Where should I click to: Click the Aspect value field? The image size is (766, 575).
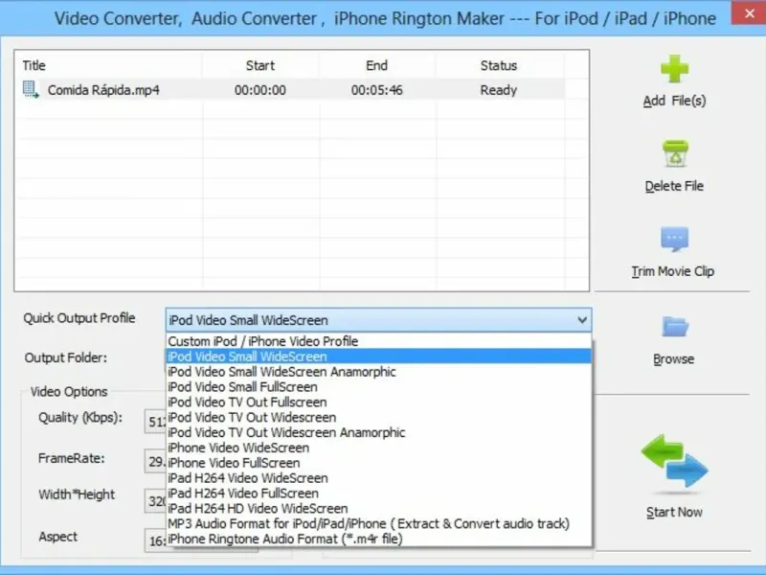pyautogui.click(x=155, y=540)
